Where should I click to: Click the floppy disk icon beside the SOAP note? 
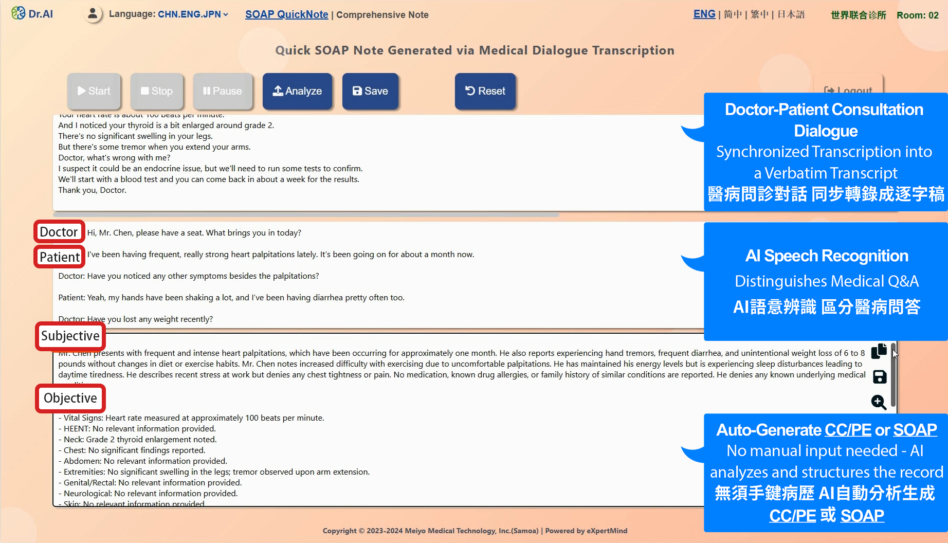[x=879, y=377]
